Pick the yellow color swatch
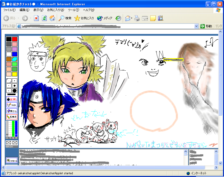This screenshot has height=177, width=224. tap(14, 74)
